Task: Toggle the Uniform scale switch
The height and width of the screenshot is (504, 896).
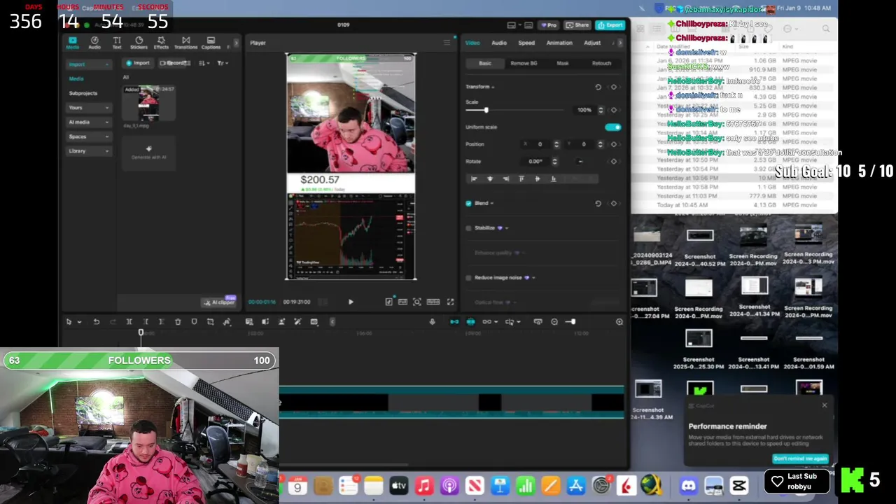Action: click(x=612, y=127)
